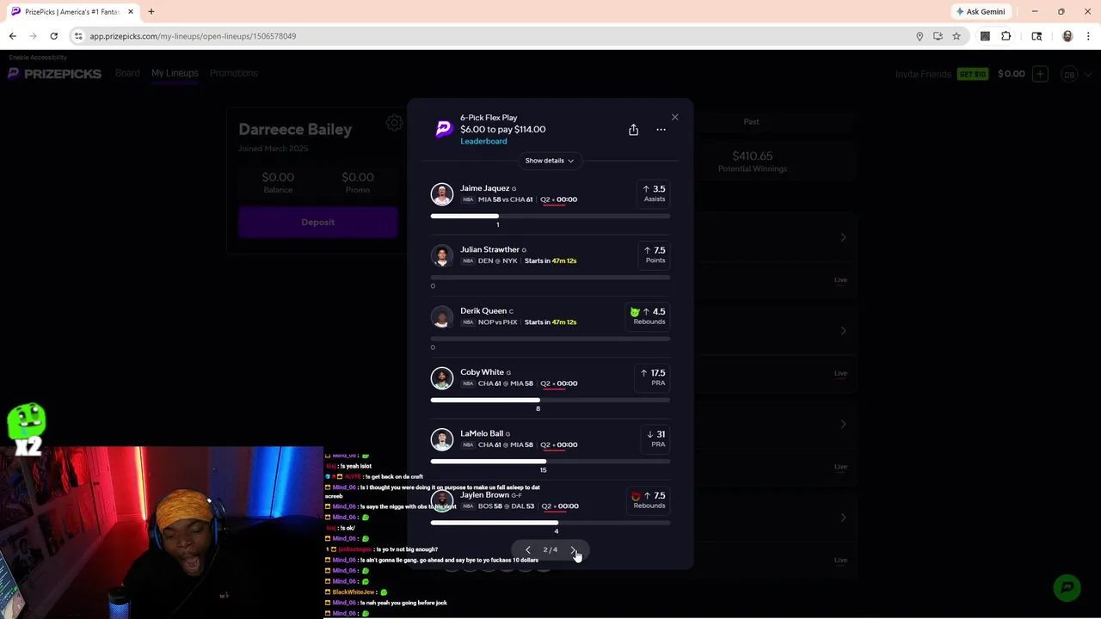Click the site info icon in address bar
The image size is (1101, 619).
[78, 36]
